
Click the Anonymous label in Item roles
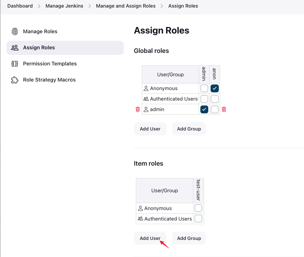[158, 208]
